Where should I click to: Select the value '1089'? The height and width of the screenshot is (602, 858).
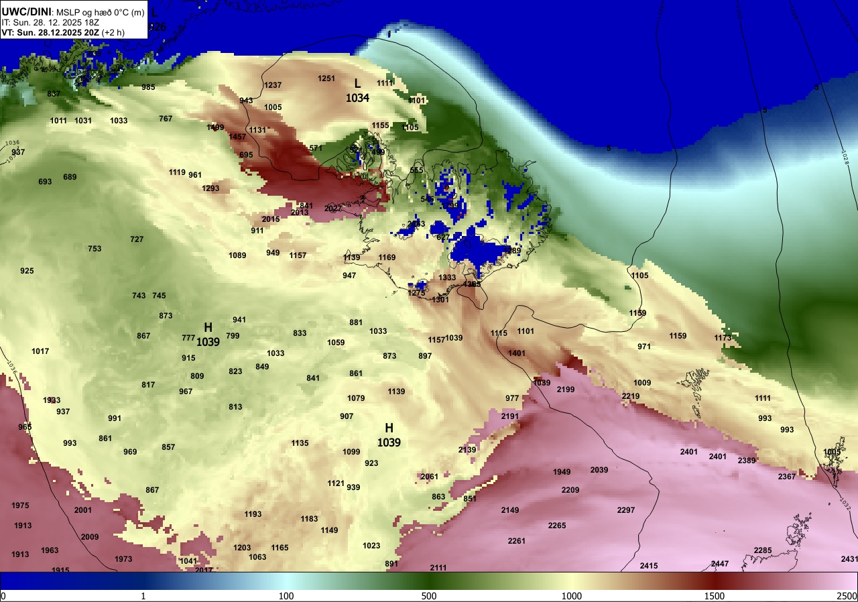[237, 255]
